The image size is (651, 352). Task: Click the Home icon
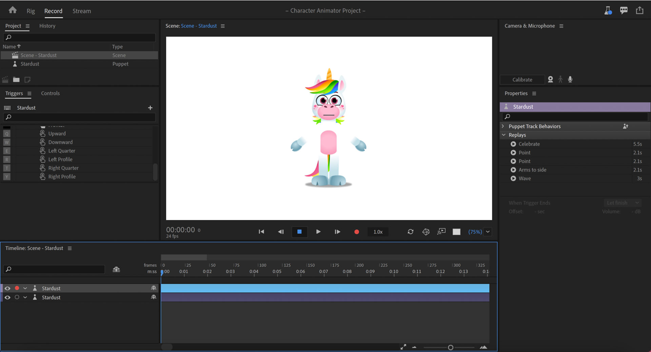tap(13, 10)
